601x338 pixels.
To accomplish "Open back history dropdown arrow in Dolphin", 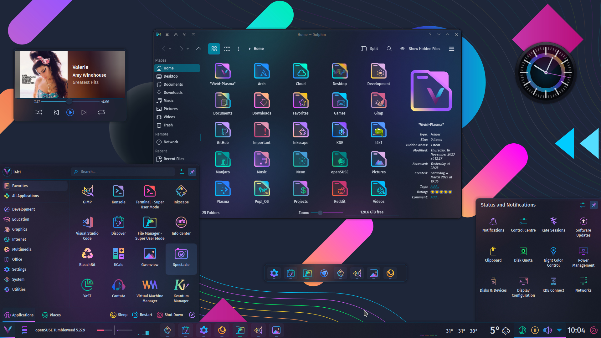I will [170, 49].
